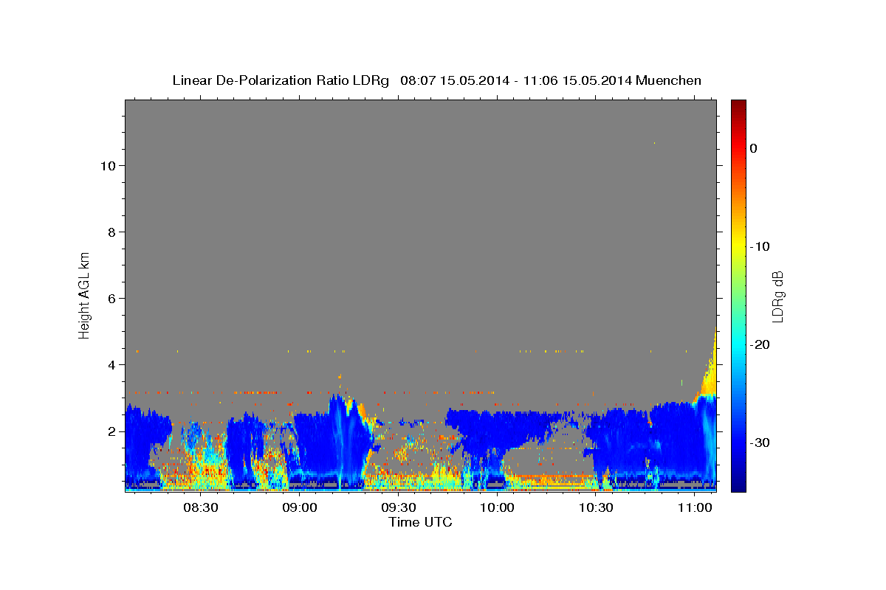Click the plot title text
Screen dimensions: 886x590
point(436,80)
